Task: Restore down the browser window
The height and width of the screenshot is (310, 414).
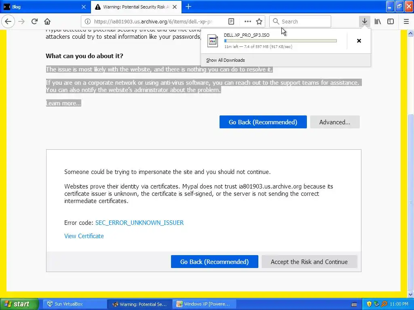Action: coord(399,6)
